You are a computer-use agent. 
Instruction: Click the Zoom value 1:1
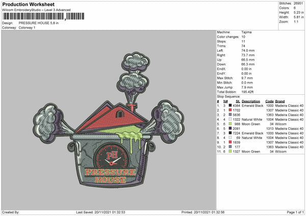[296, 21]
